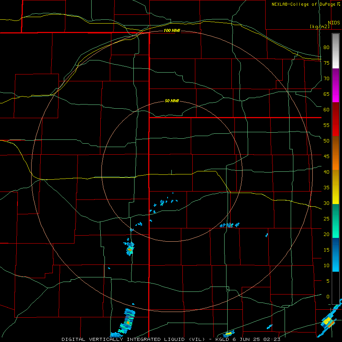Select the NIDS label
This screenshot has height=342, width=342.
[334, 23]
